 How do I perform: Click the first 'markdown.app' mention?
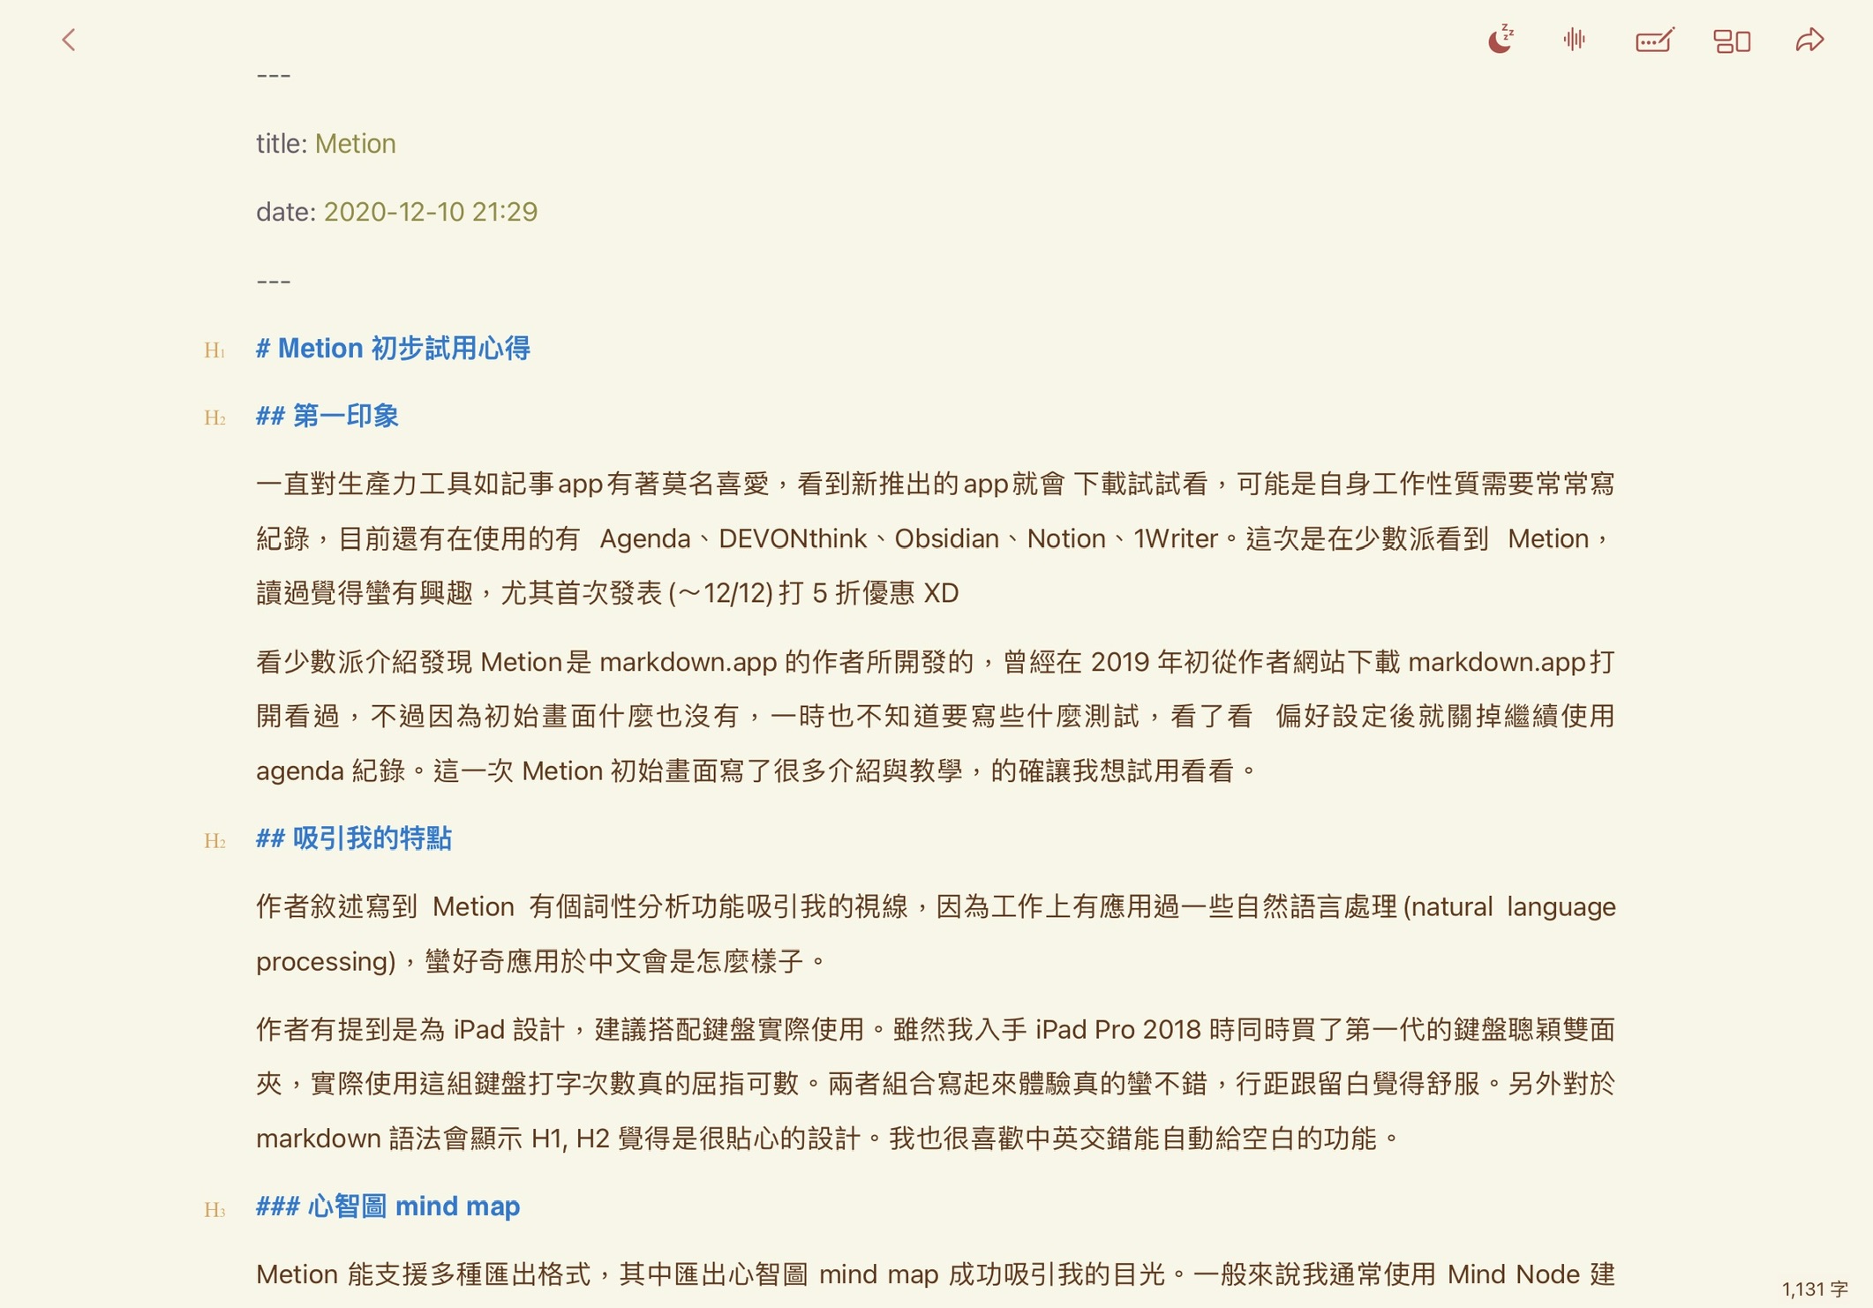(x=688, y=663)
